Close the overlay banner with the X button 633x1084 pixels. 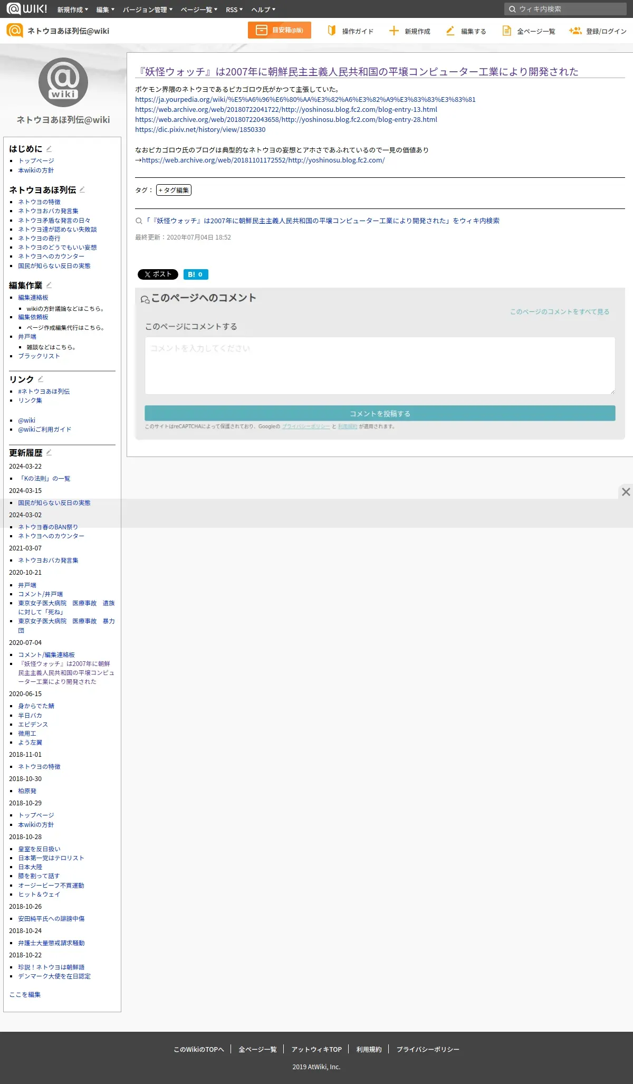(x=626, y=492)
